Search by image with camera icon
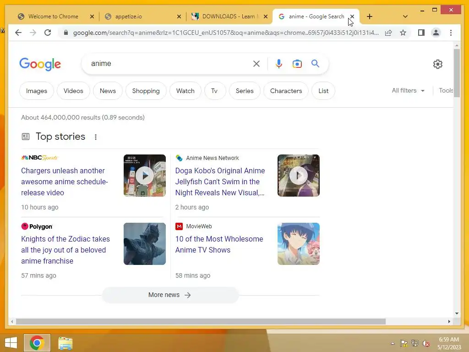 pyautogui.click(x=297, y=64)
